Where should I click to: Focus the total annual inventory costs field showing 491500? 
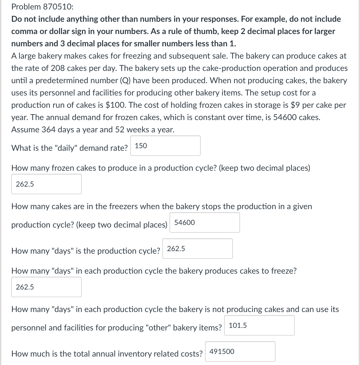tap(239, 351)
